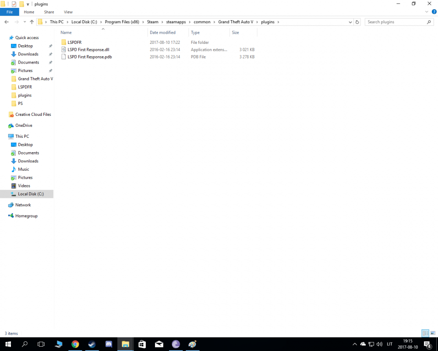The image size is (438, 351).
Task: Open OneDrive in navigation pane
Action: [x=24, y=125]
